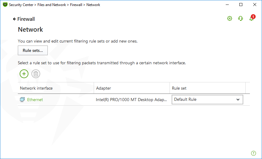Open notifications bell with red badge
The height and width of the screenshot is (159, 262).
(252, 18)
